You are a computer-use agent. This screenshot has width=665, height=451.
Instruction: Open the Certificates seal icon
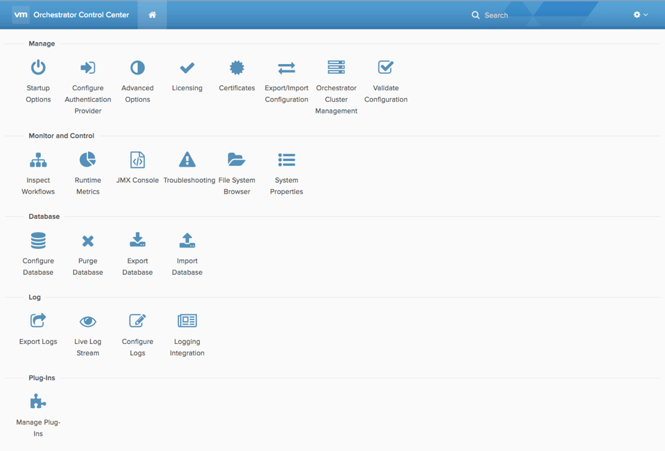point(237,68)
